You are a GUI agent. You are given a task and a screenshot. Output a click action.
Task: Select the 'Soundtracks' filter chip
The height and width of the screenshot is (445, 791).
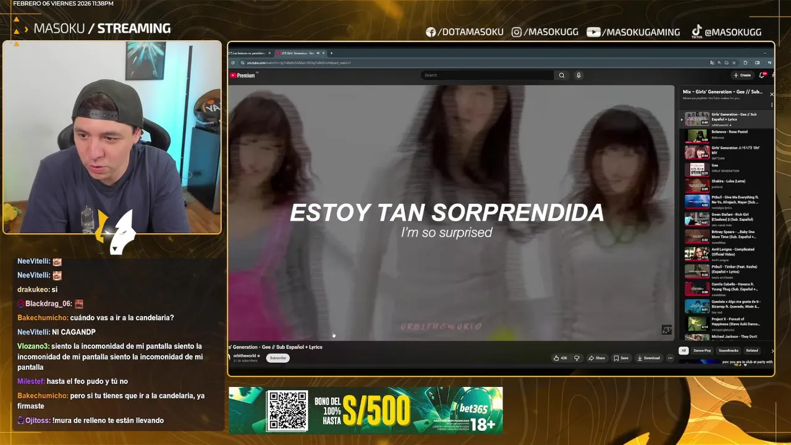tap(728, 350)
